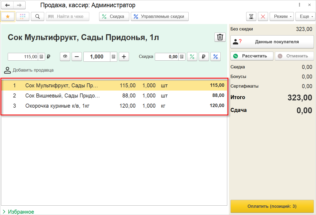Click the Скидка toolbar button
316x215 pixels.
(x=114, y=17)
